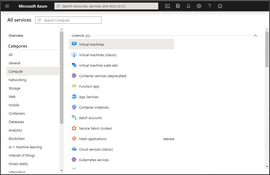The height and width of the screenshot is (175, 270).
Task: Open the Virtual machines service link
Action: (x=91, y=45)
